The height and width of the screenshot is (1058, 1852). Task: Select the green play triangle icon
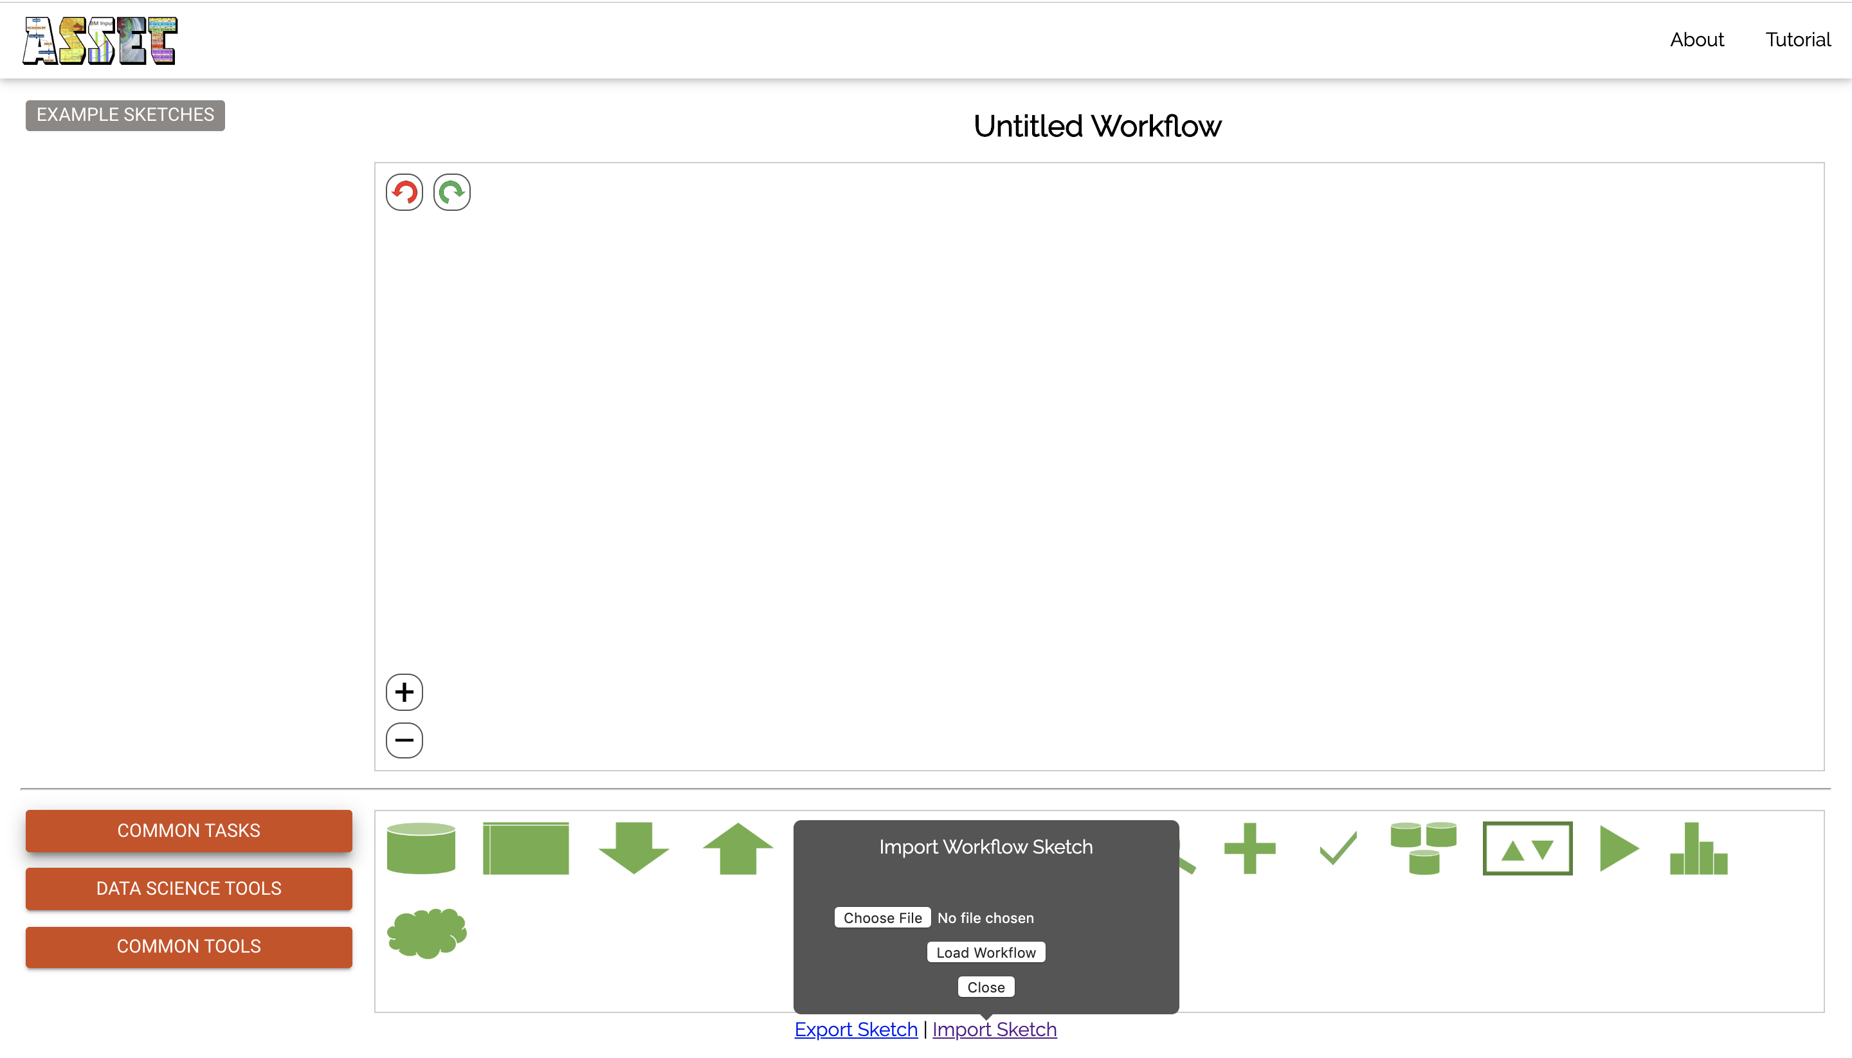(1619, 848)
